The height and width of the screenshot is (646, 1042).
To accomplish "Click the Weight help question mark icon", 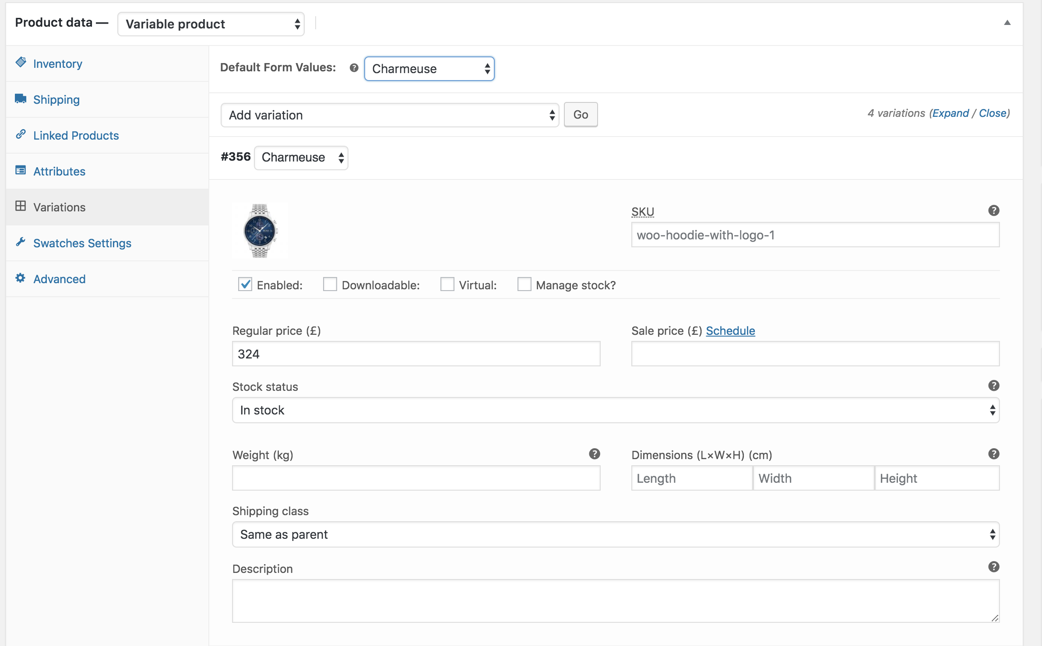I will pyautogui.click(x=594, y=454).
